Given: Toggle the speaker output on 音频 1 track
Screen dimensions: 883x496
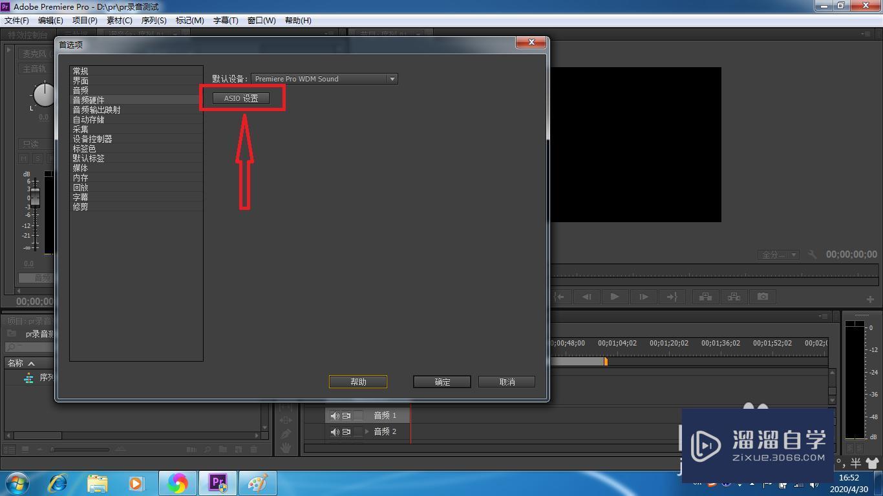Looking at the screenshot, I should click(x=334, y=415).
